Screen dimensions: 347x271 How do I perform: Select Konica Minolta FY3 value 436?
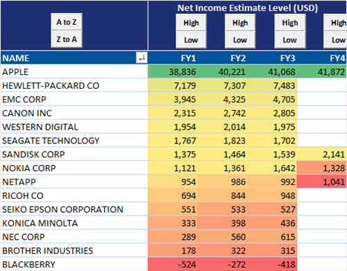[272, 223]
